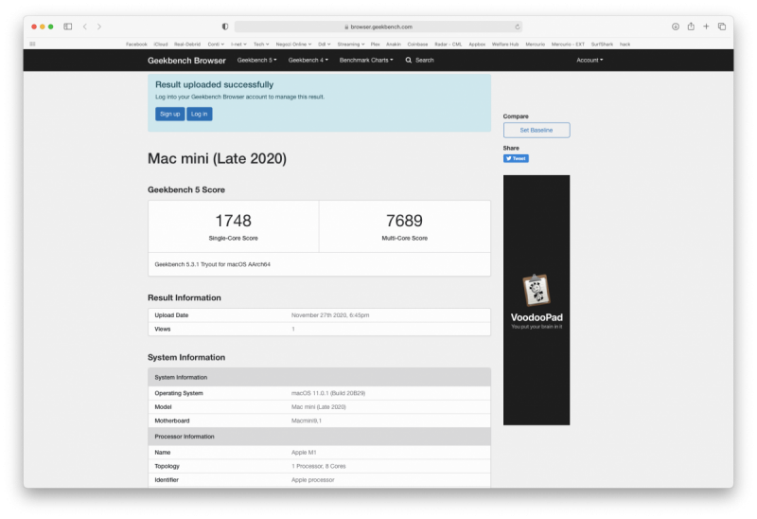
Task: Click the upload date November 27th 2020 value
Action: (330, 315)
